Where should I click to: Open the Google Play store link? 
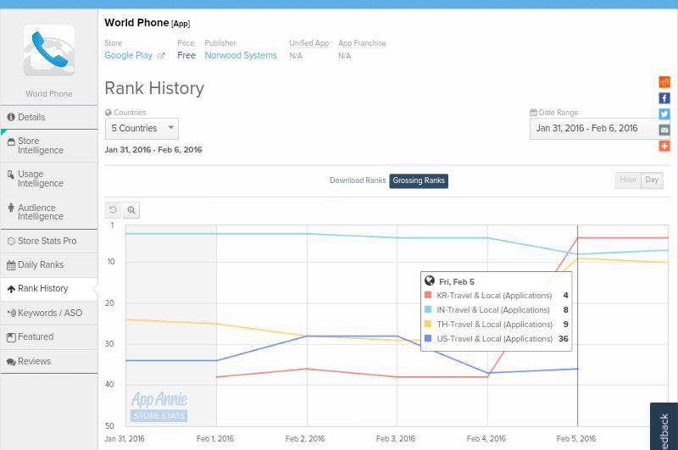tap(128, 56)
